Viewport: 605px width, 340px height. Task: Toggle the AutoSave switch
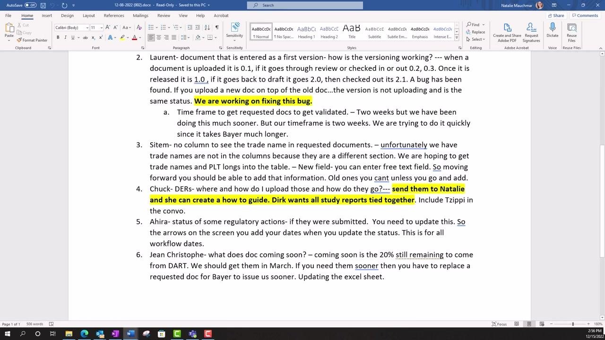tap(30, 5)
